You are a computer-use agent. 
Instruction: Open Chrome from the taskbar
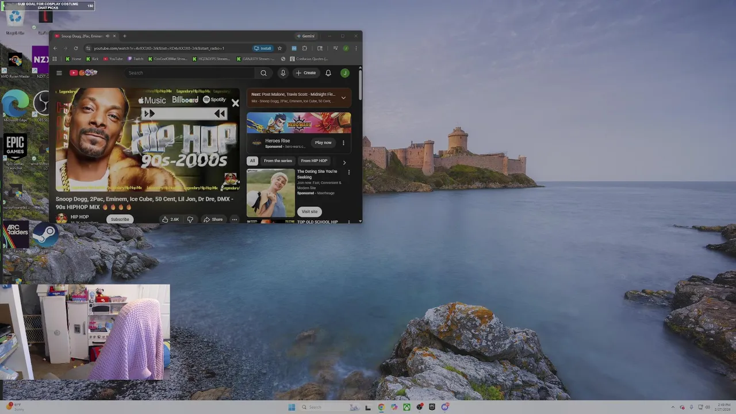[x=381, y=407]
